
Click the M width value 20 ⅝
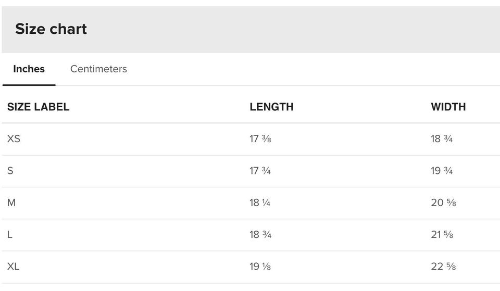pos(443,203)
